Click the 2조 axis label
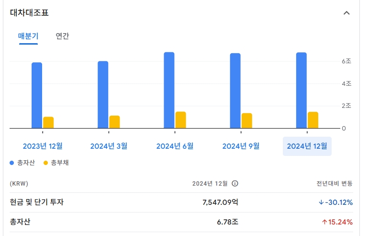 346,106
